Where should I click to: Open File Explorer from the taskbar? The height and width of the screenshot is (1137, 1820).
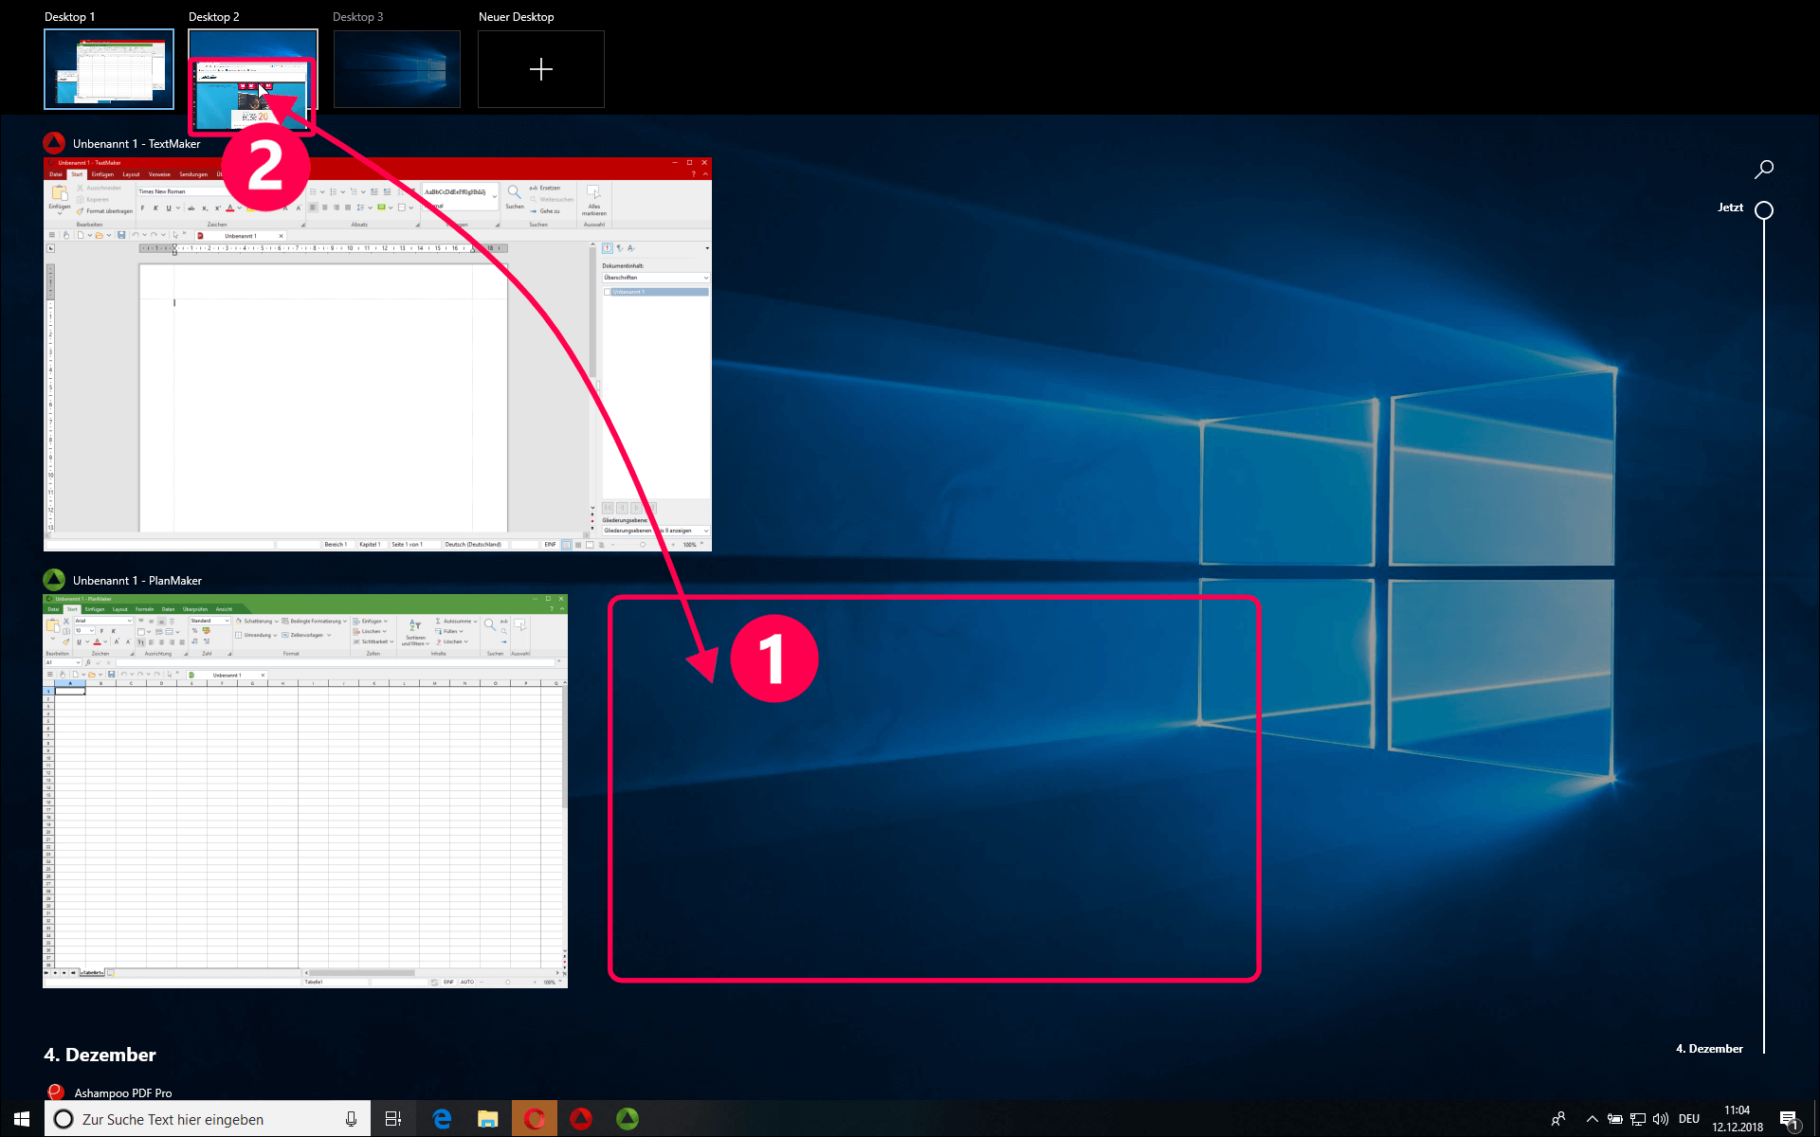point(488,1119)
